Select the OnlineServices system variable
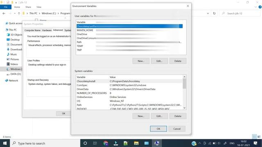 tap(129, 97)
